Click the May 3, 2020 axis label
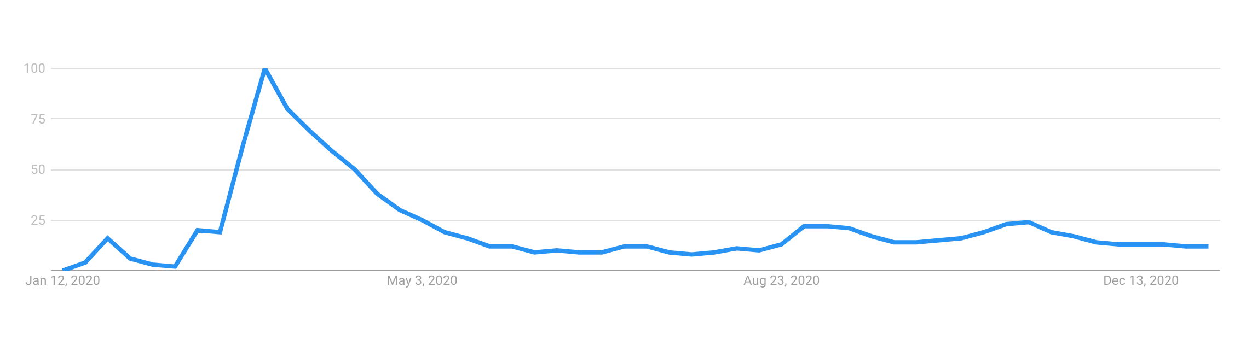The image size is (1252, 363). [x=422, y=280]
